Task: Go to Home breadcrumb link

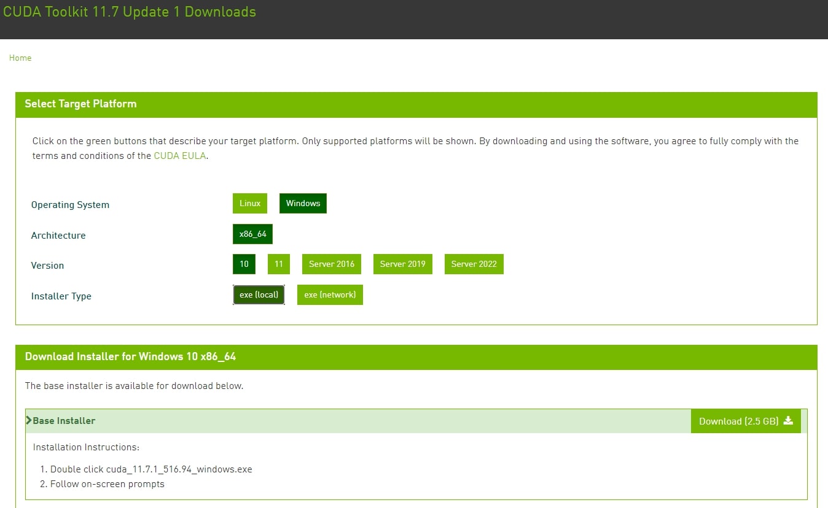Action: tap(20, 58)
